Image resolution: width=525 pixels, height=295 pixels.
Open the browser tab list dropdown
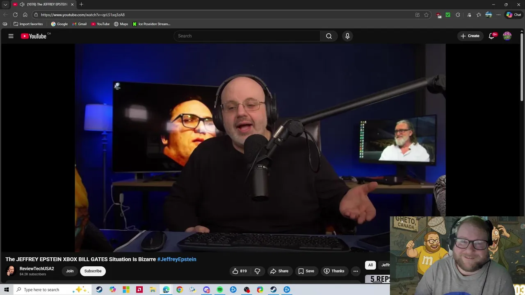(x=5, y=5)
